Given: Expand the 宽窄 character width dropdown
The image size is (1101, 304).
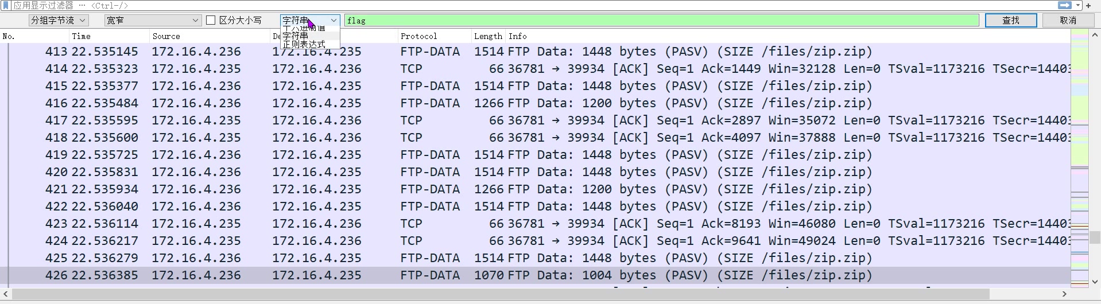Looking at the screenshot, I should click(x=152, y=20).
